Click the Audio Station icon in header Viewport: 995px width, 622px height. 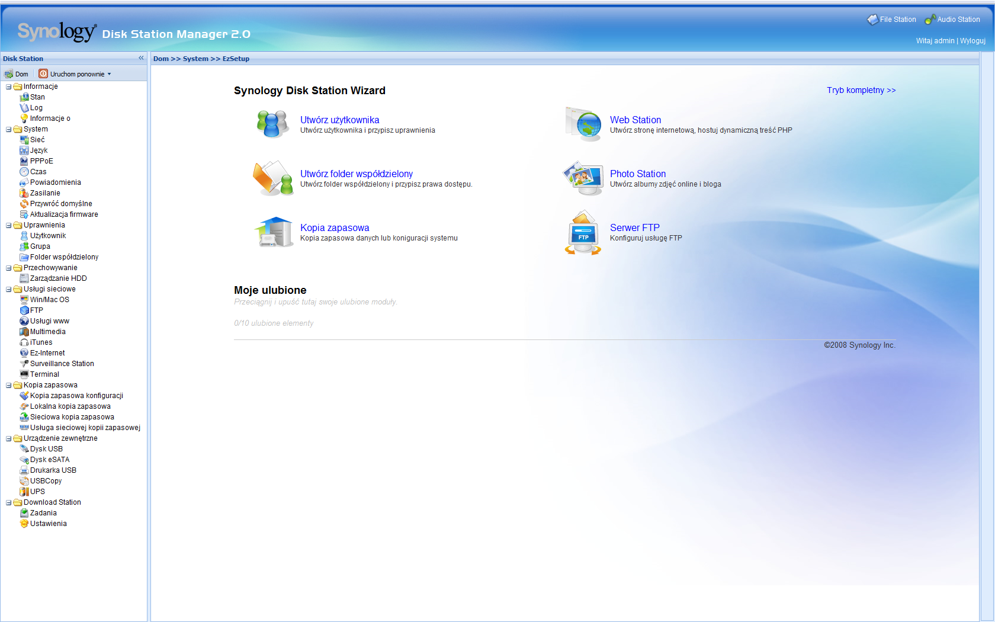coord(930,20)
